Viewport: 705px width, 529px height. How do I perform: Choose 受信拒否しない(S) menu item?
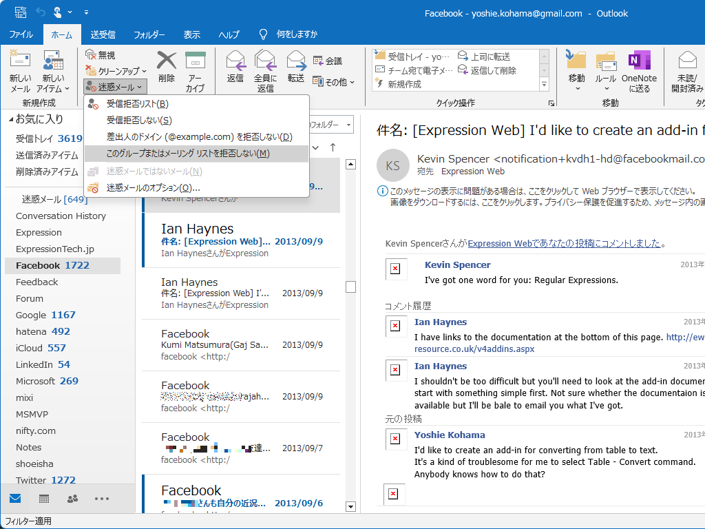point(196,121)
